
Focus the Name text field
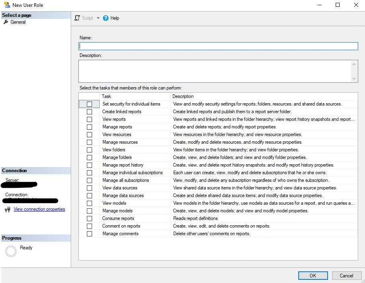[218, 46]
